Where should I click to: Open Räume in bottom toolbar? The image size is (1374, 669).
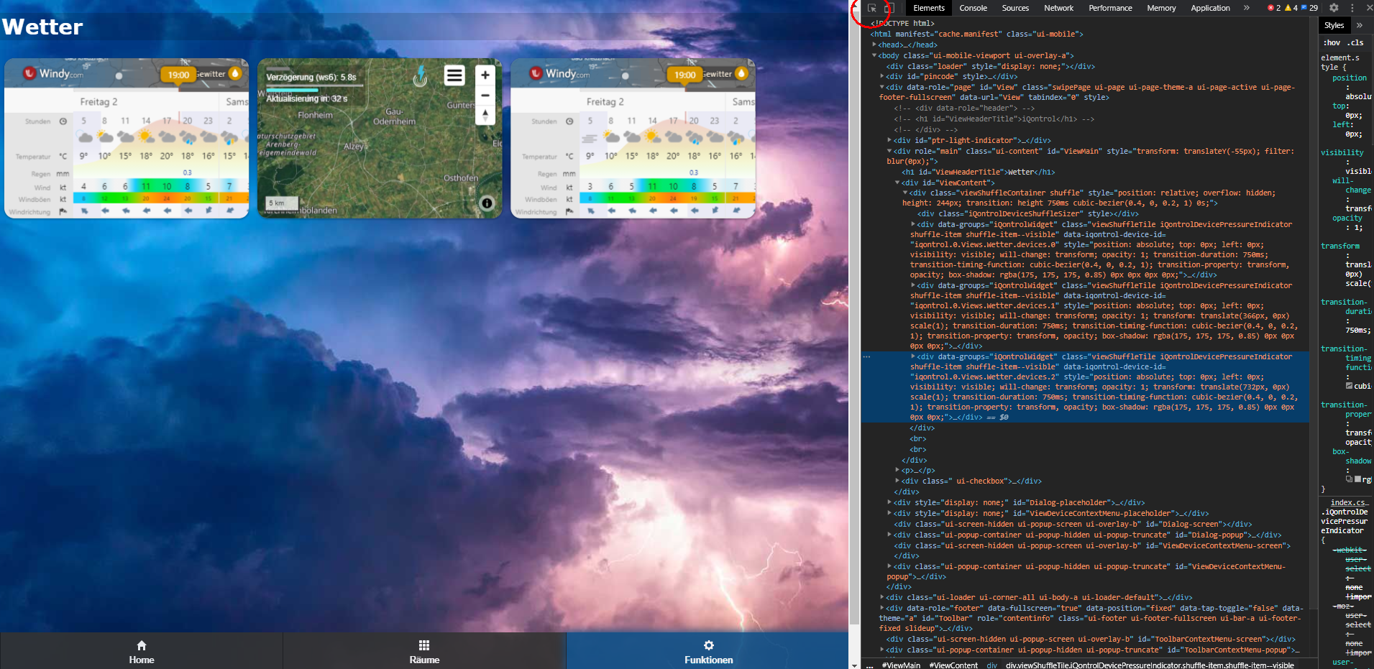coord(424,651)
